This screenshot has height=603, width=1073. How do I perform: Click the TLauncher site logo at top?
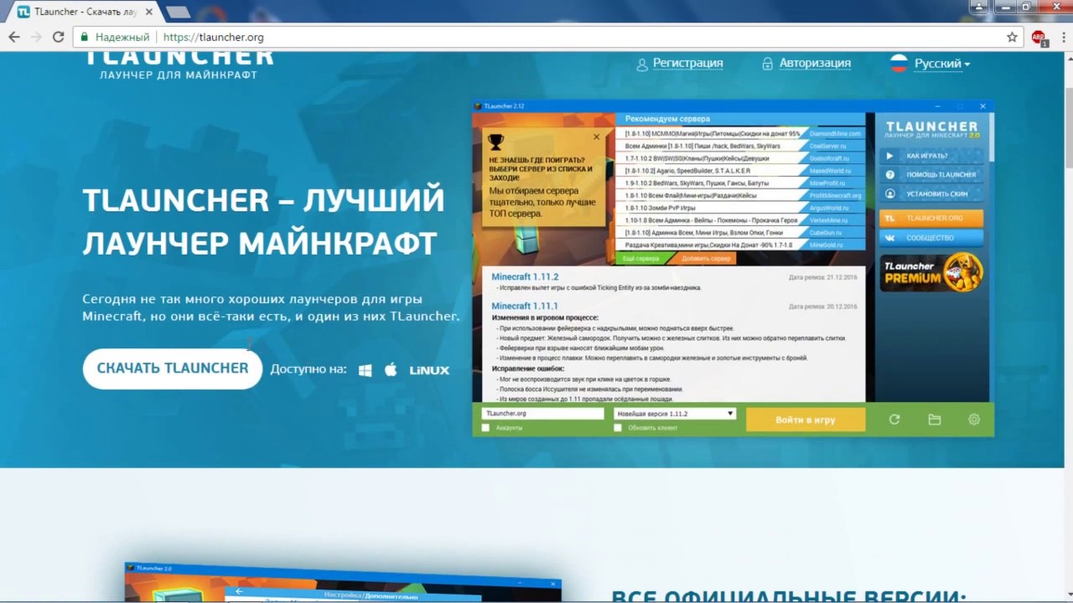point(179,64)
